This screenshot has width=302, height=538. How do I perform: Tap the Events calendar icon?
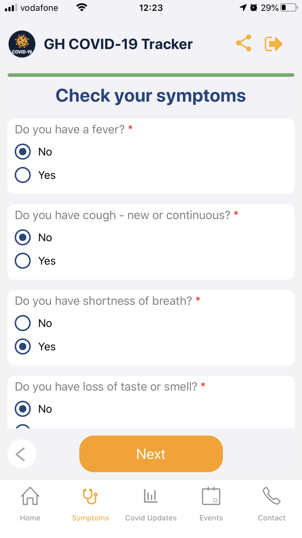pyautogui.click(x=211, y=496)
